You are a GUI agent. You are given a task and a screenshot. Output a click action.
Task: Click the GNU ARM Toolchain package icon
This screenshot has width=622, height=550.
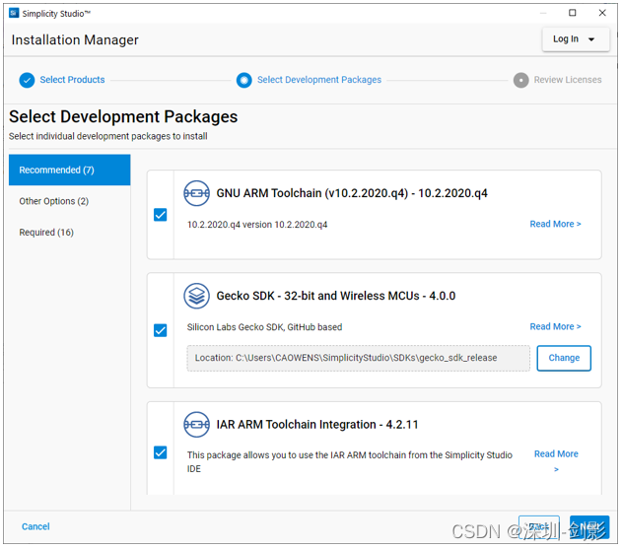196,193
